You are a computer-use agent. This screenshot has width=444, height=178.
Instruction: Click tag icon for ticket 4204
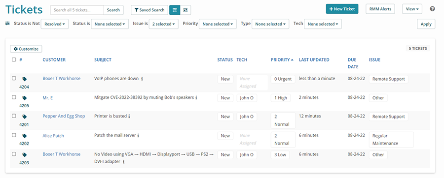point(24,79)
